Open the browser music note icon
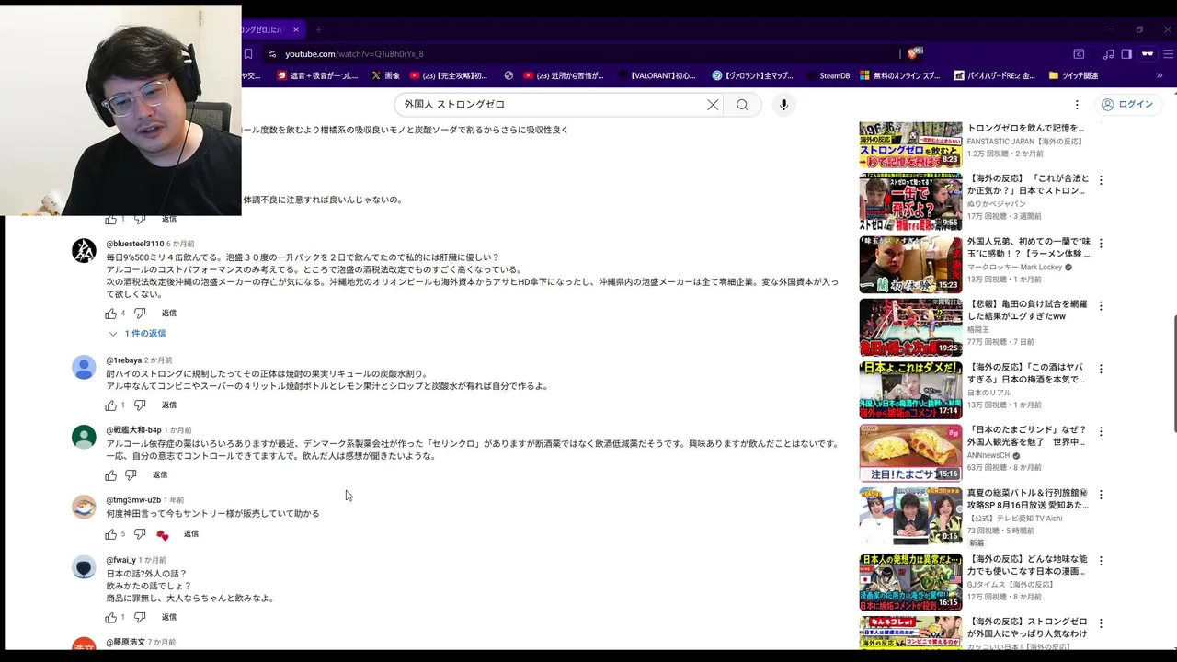 pyautogui.click(x=1108, y=54)
